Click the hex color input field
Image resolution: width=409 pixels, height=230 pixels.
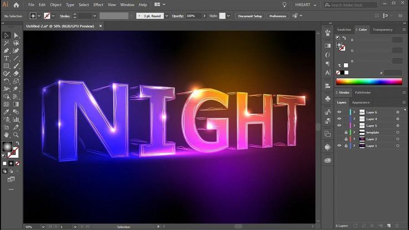[393, 73]
